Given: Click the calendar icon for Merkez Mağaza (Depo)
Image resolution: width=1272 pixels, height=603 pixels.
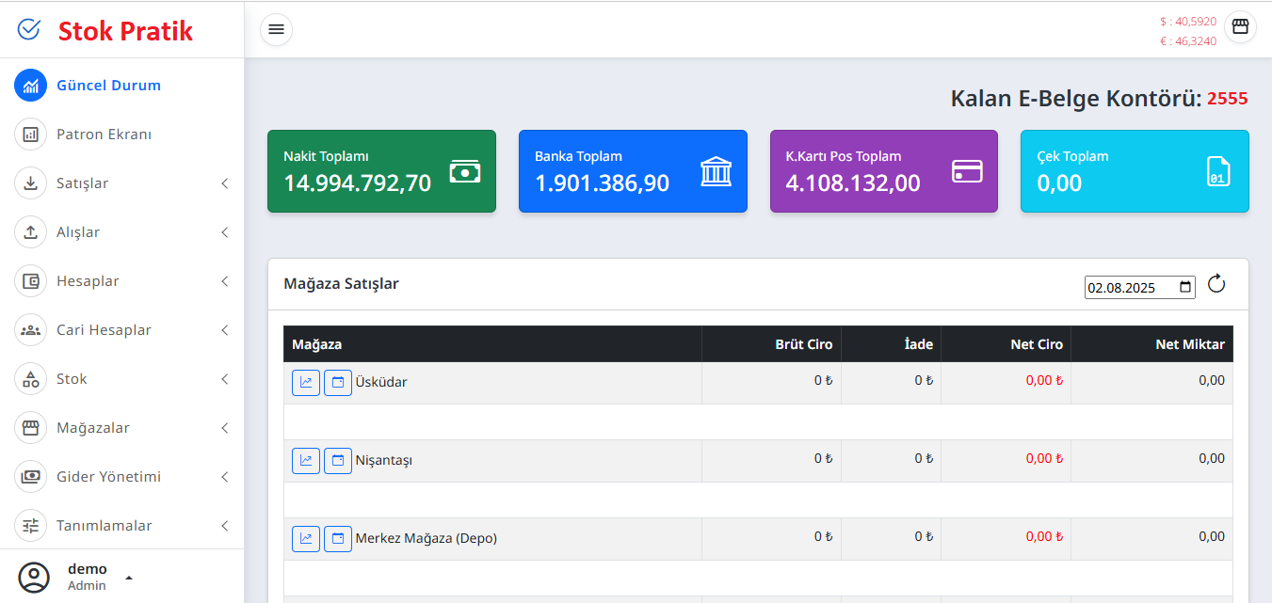Looking at the screenshot, I should click(x=337, y=538).
